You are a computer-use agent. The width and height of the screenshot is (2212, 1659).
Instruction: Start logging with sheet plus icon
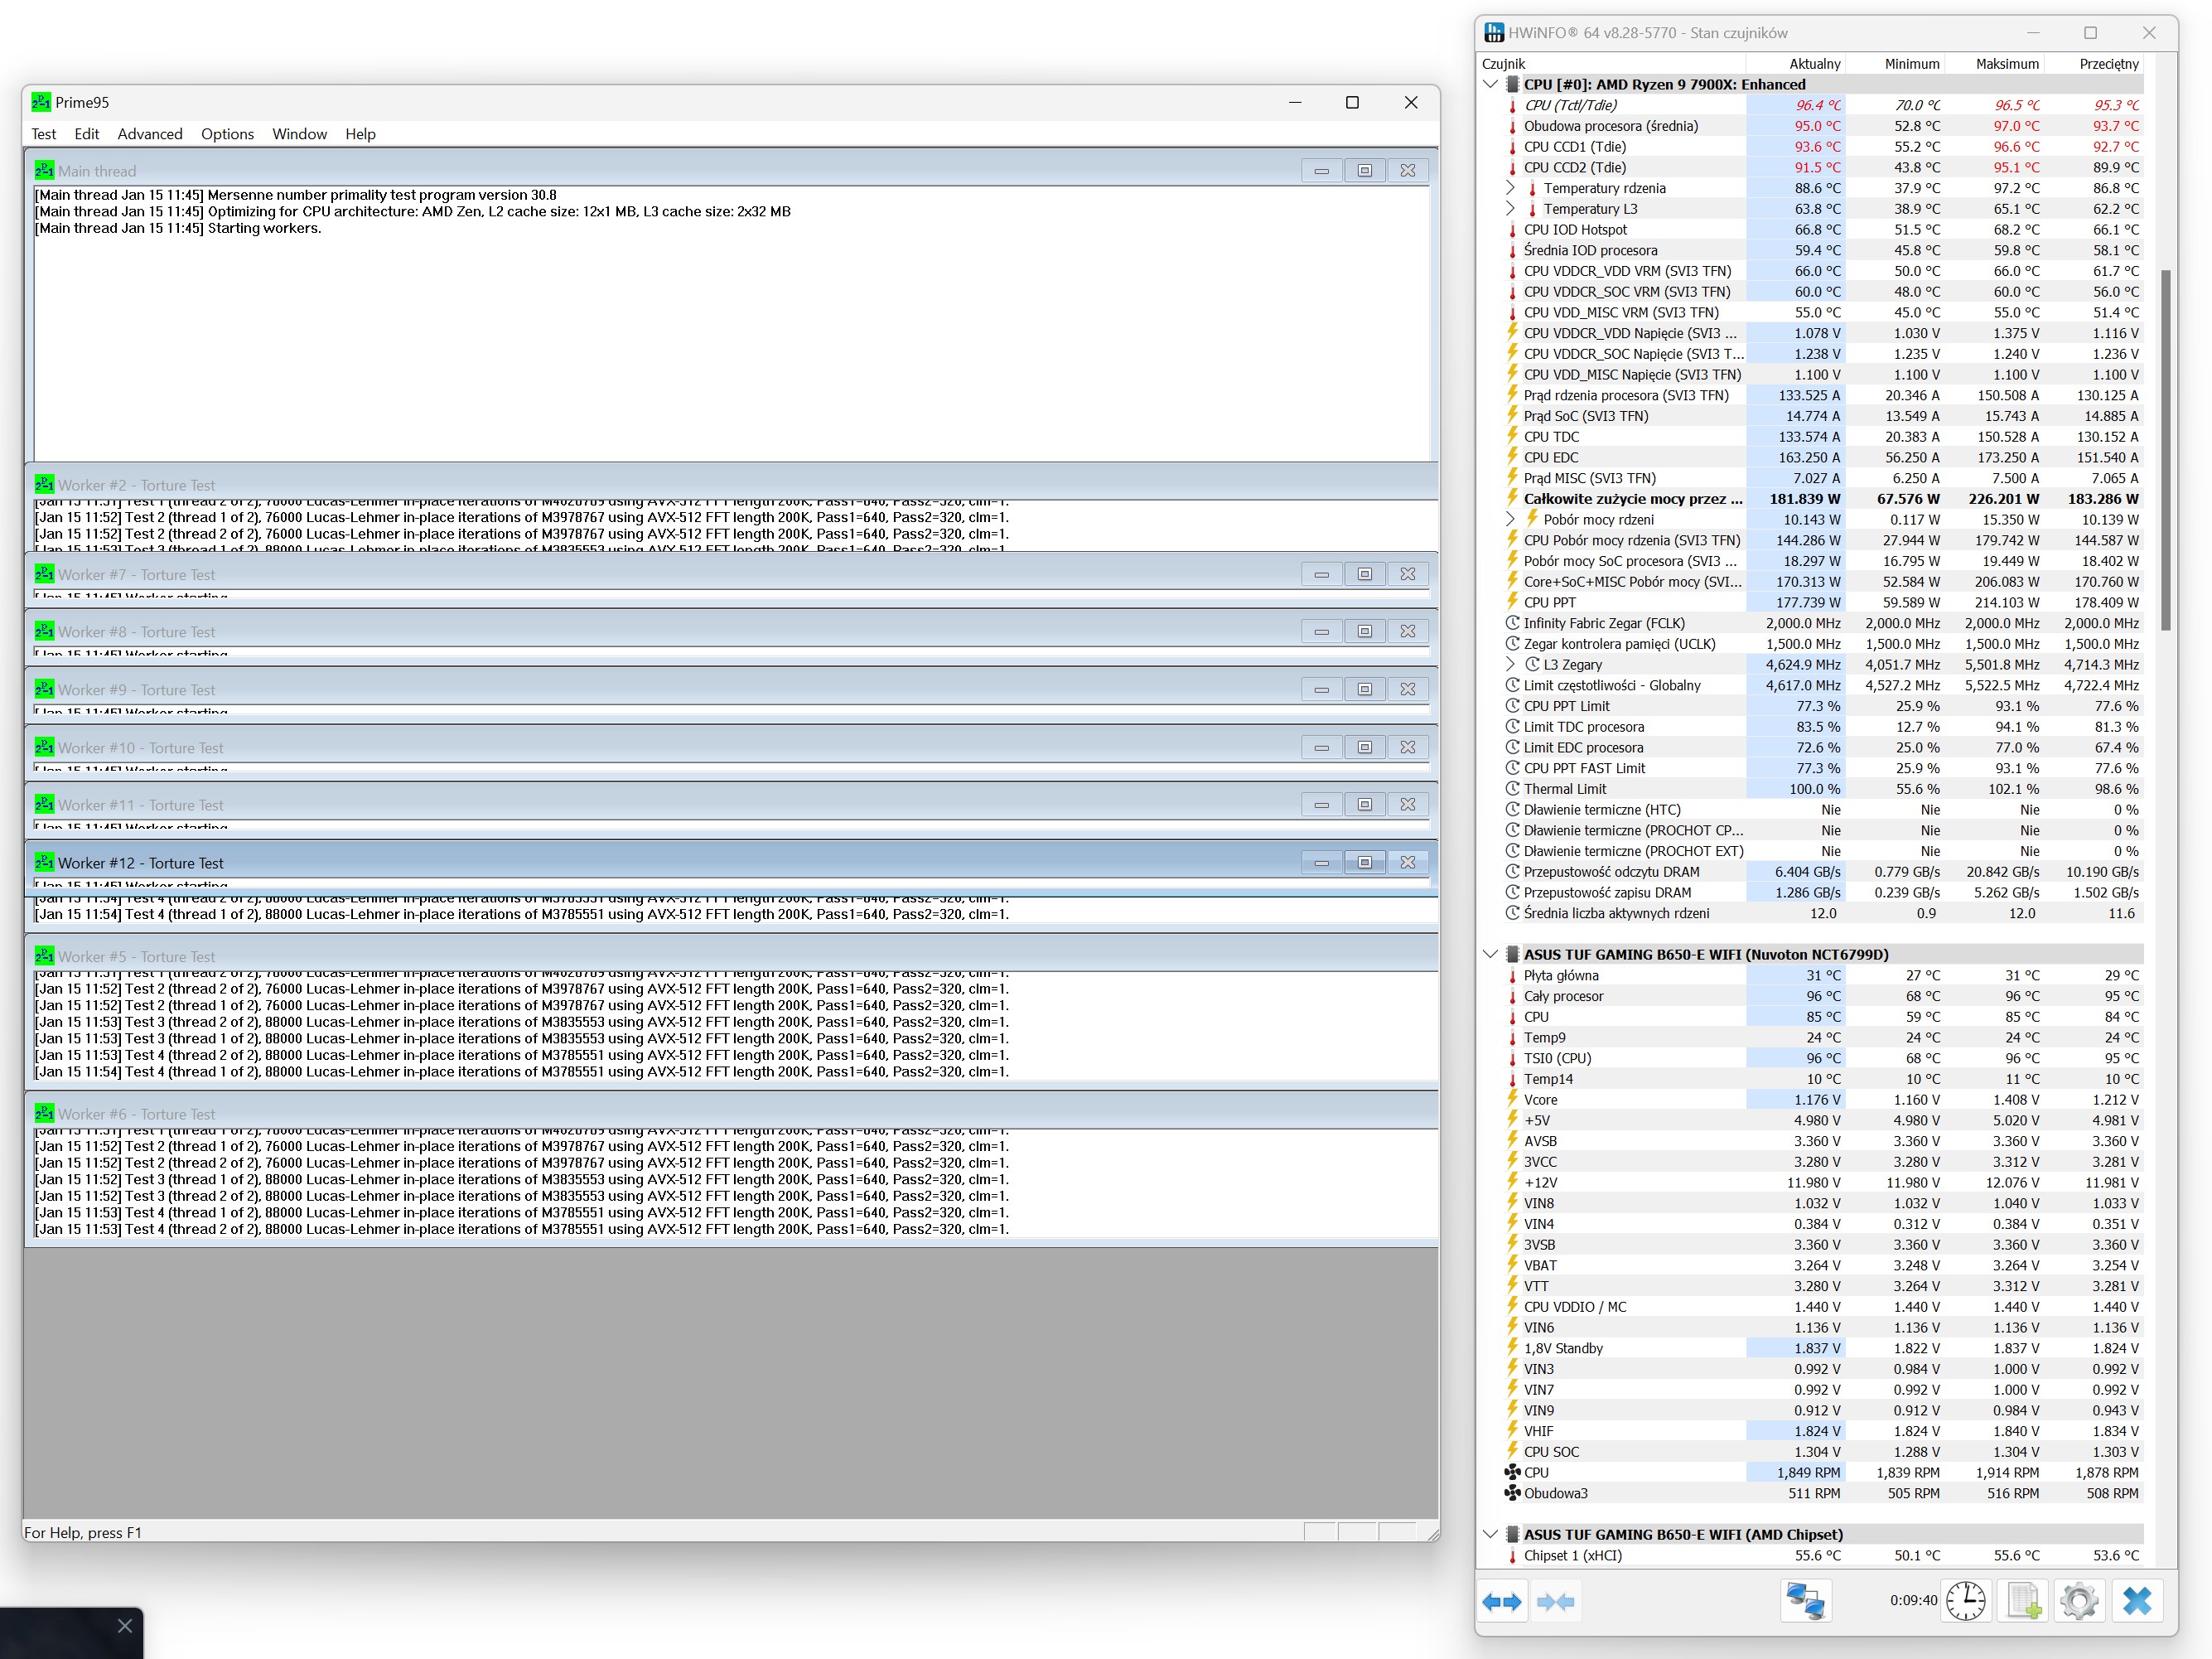pos(2023,1601)
